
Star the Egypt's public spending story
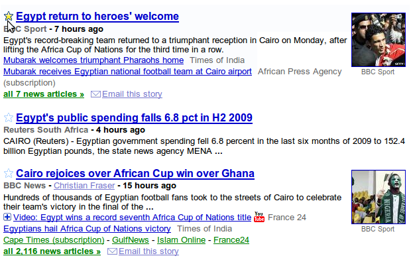pyautogui.click(x=9, y=117)
